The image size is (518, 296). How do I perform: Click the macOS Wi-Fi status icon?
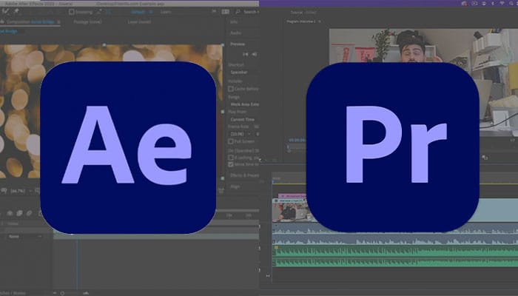[502, 3]
